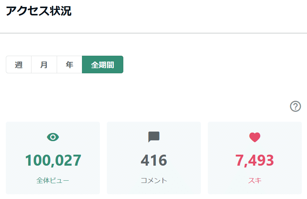
Task: Click the アクセス状況 page heading
Action: point(38,11)
